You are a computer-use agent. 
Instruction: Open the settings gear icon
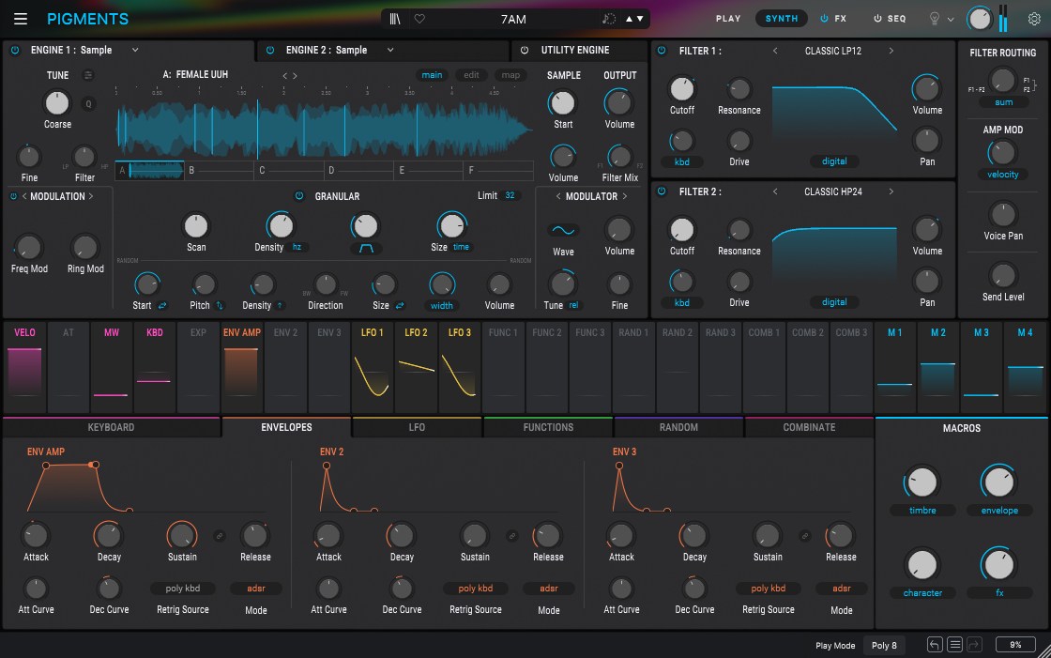click(x=1034, y=19)
